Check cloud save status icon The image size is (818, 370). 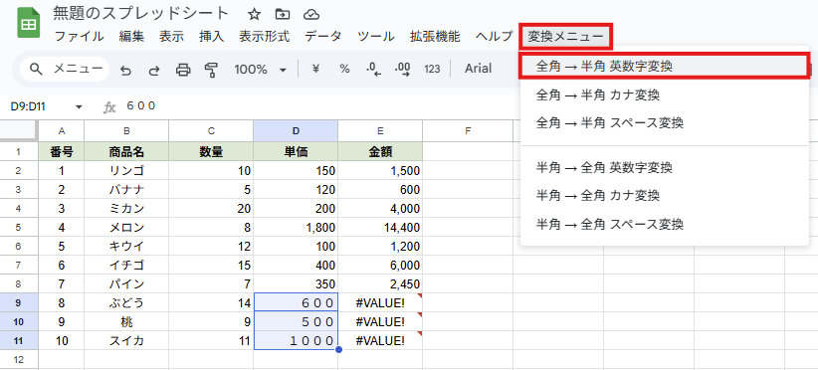(x=310, y=14)
